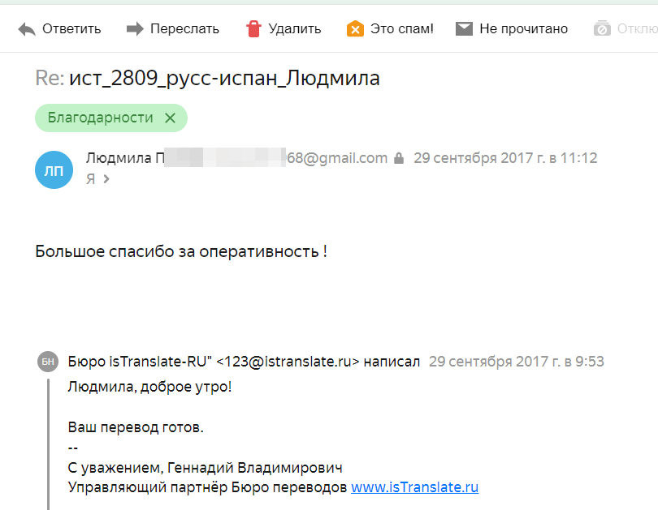
Task: Click the orange spam envelope icon
Action: [355, 29]
